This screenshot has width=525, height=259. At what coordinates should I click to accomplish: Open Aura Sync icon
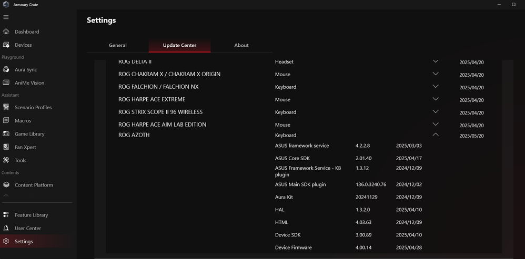6,69
